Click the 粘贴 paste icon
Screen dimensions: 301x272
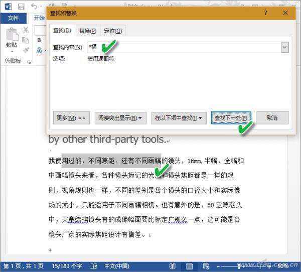point(12,34)
